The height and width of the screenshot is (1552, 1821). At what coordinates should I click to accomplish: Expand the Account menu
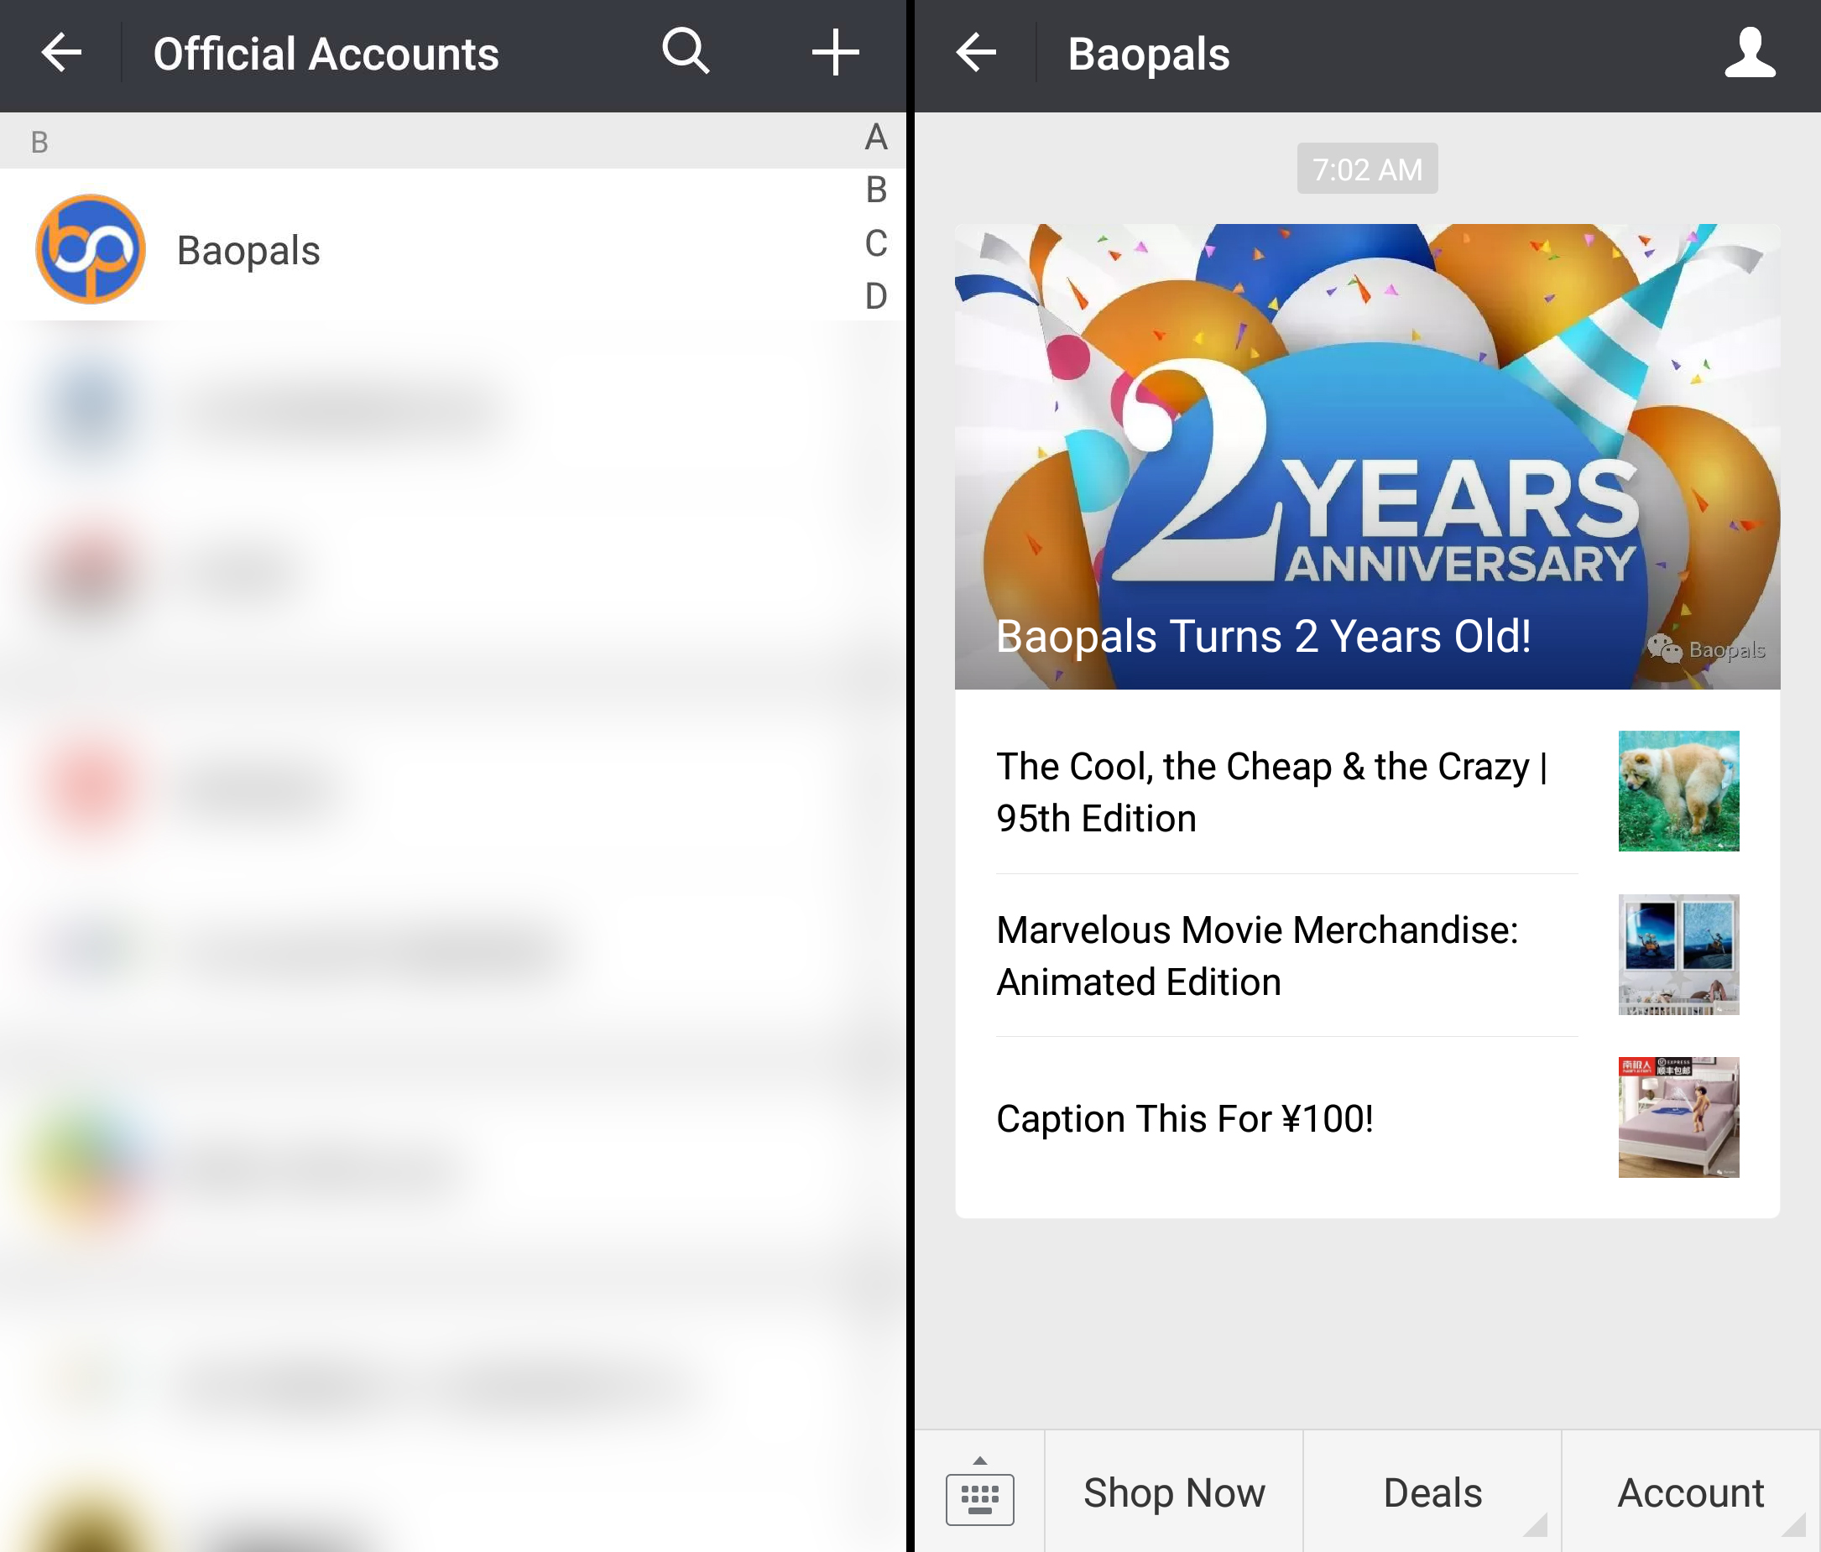pos(1691,1492)
